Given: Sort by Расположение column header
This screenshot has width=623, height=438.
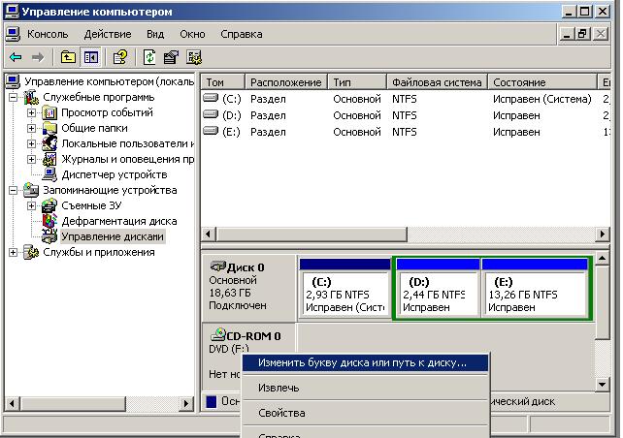Looking at the screenshot, I should click(286, 82).
